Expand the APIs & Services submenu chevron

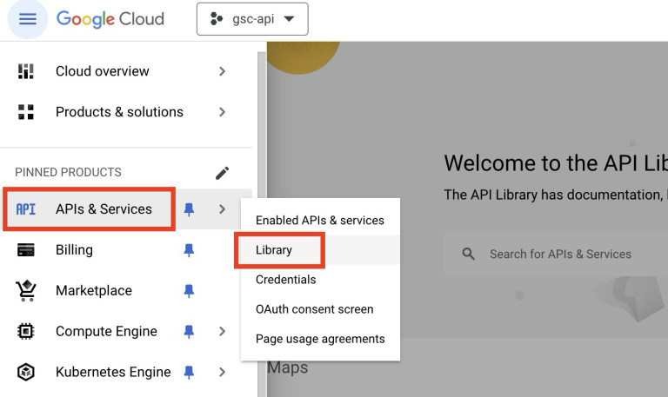[222, 209]
